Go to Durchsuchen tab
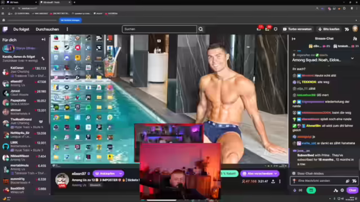Viewport: 360px width, 202px height. tap(47, 29)
